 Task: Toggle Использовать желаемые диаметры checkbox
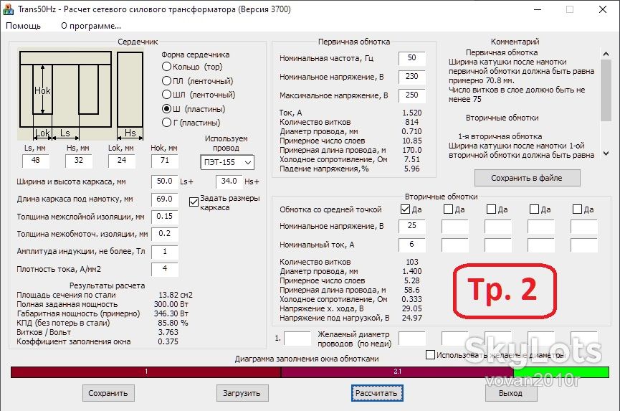tap(431, 355)
